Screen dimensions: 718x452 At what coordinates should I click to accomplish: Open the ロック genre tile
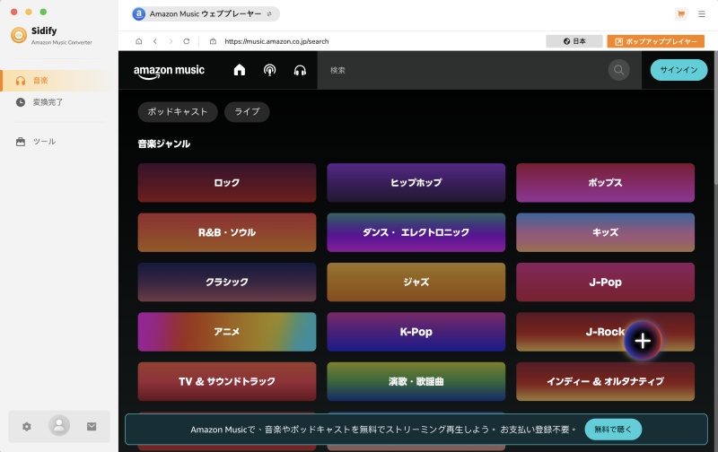coord(227,183)
